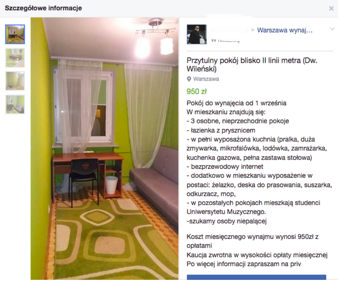Click the Szczegółowe informacje header title

point(43,8)
